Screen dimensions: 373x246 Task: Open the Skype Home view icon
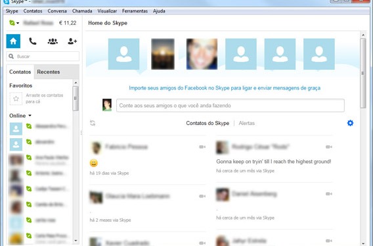pyautogui.click(x=13, y=41)
